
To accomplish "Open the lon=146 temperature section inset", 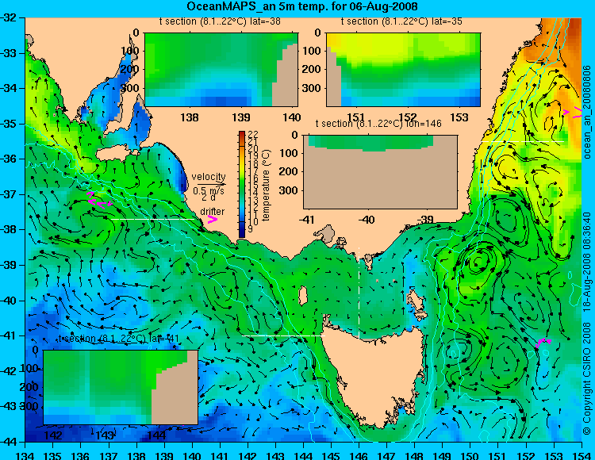I will point(380,172).
